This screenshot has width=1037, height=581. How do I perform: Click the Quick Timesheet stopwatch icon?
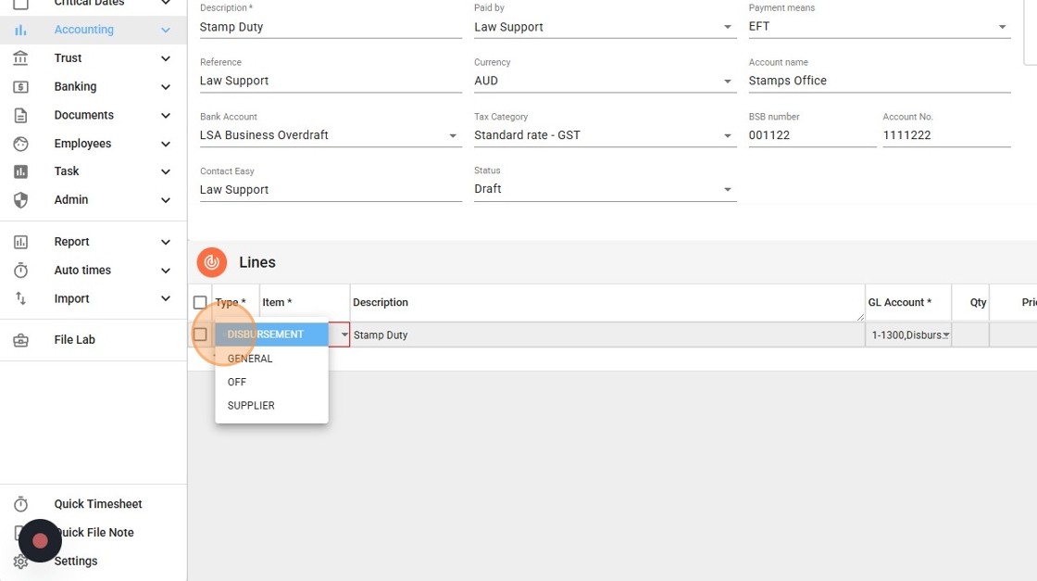(x=20, y=504)
